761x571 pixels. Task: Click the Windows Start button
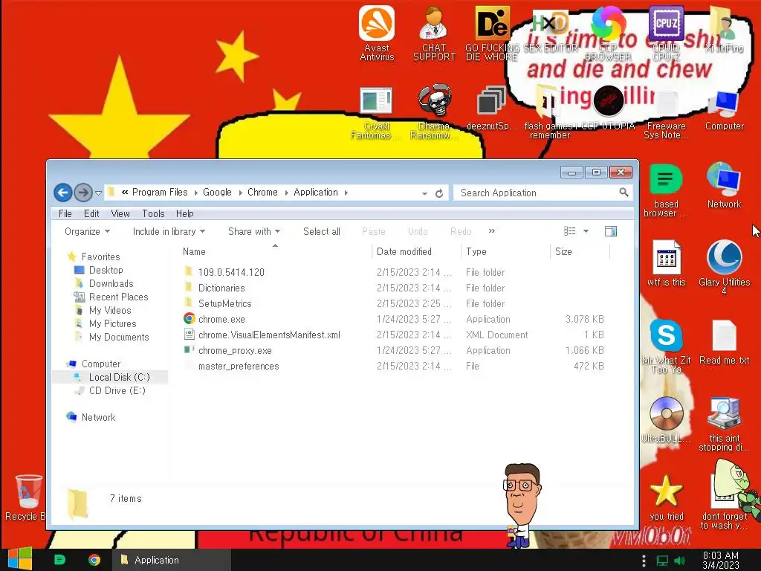pos(20,559)
